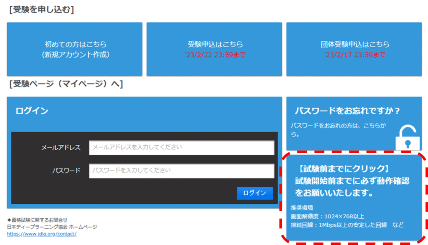This screenshot has height=245, width=428.
Task: Click the open padlock icon
Action: click(x=408, y=137)
